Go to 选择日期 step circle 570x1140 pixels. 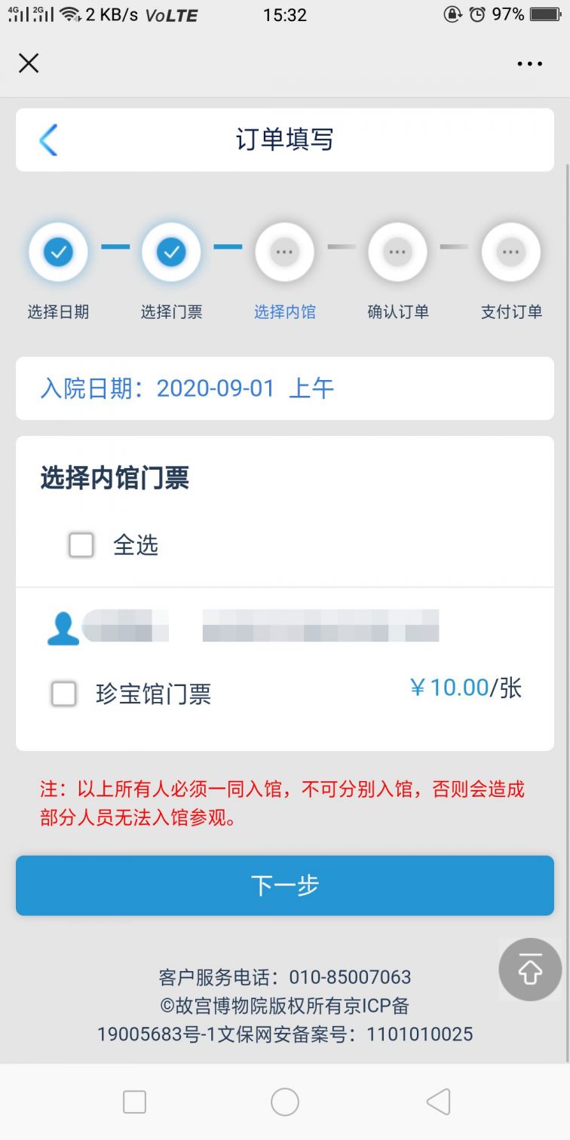pyautogui.click(x=58, y=252)
